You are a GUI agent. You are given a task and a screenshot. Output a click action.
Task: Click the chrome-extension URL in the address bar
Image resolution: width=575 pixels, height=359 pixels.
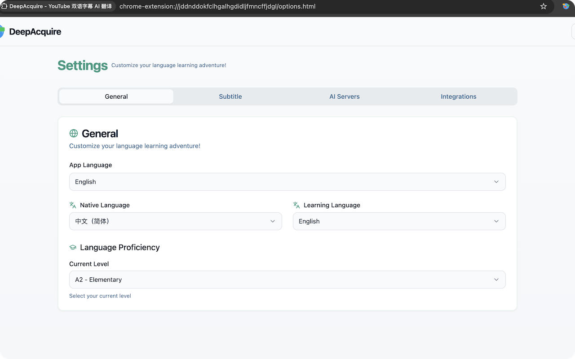(x=217, y=6)
